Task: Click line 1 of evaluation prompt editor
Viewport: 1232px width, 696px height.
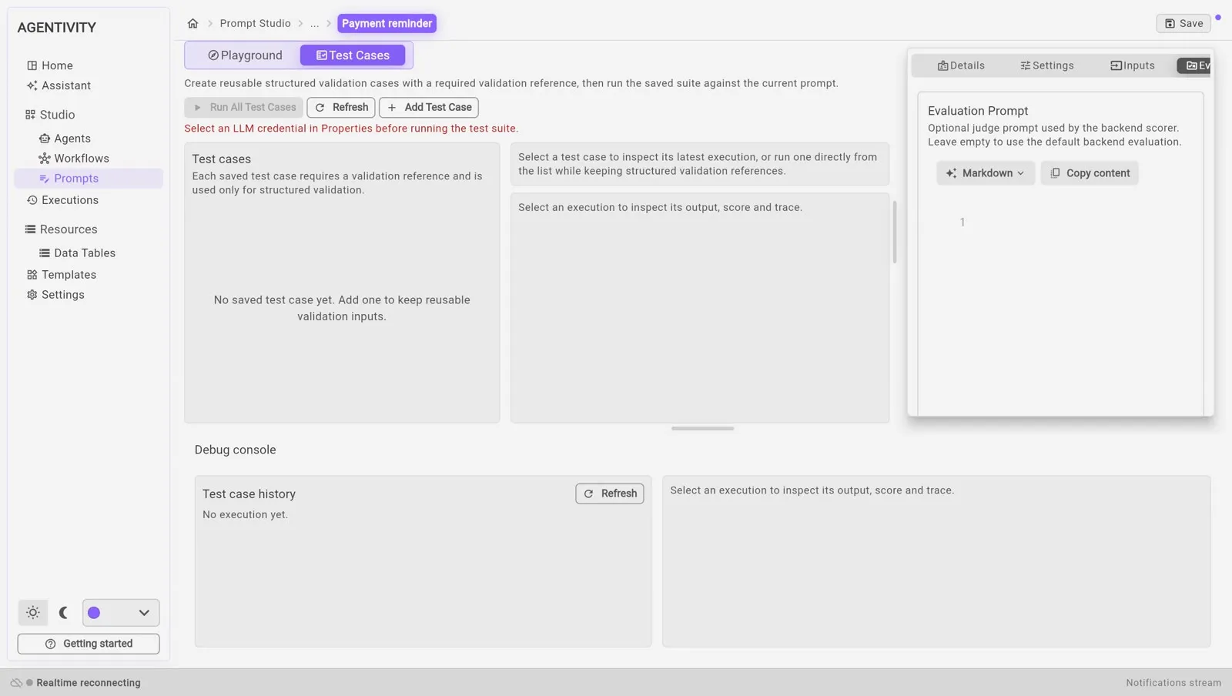Action: coord(1078,223)
